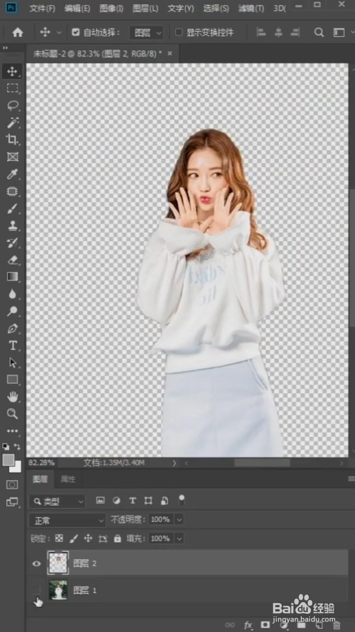Open the 图层 auto-select target dropdown
Image resolution: width=355 pixels, height=632 pixels.
pyautogui.click(x=146, y=33)
